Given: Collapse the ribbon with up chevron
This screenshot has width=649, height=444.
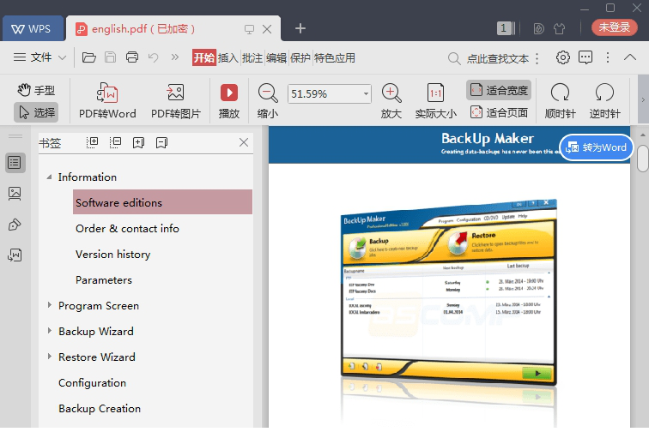Looking at the screenshot, I should point(630,57).
